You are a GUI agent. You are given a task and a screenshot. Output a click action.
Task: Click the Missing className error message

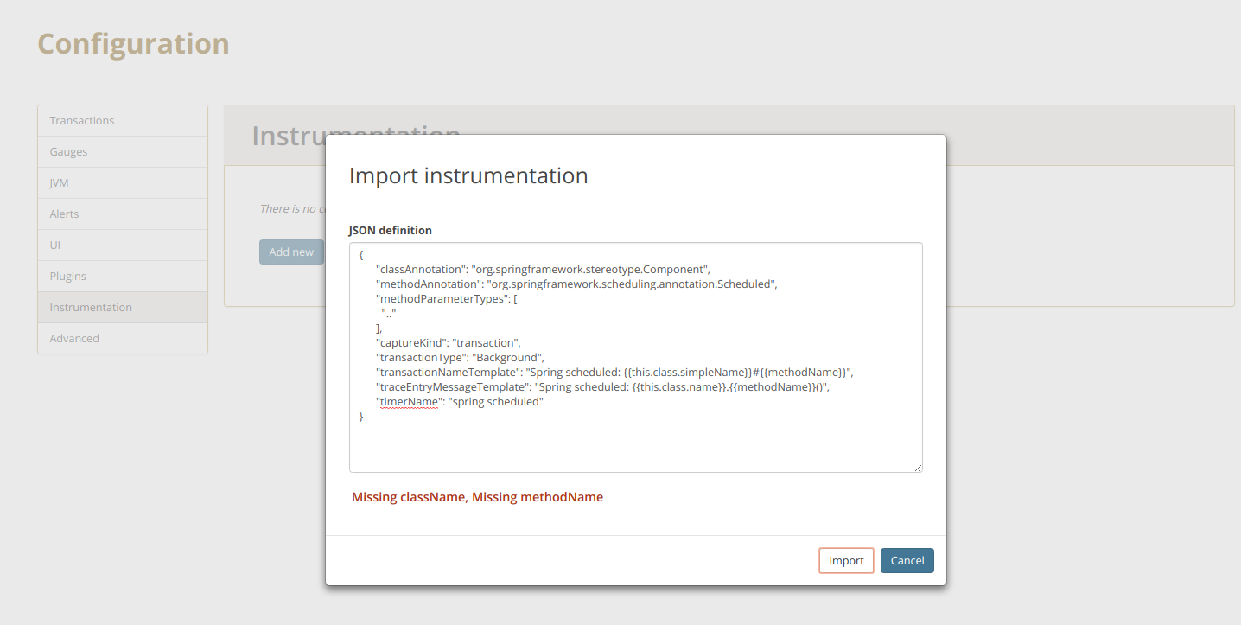pyautogui.click(x=408, y=497)
